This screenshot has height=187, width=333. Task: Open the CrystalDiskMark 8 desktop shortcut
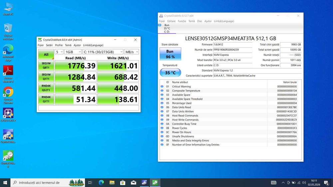8,159
